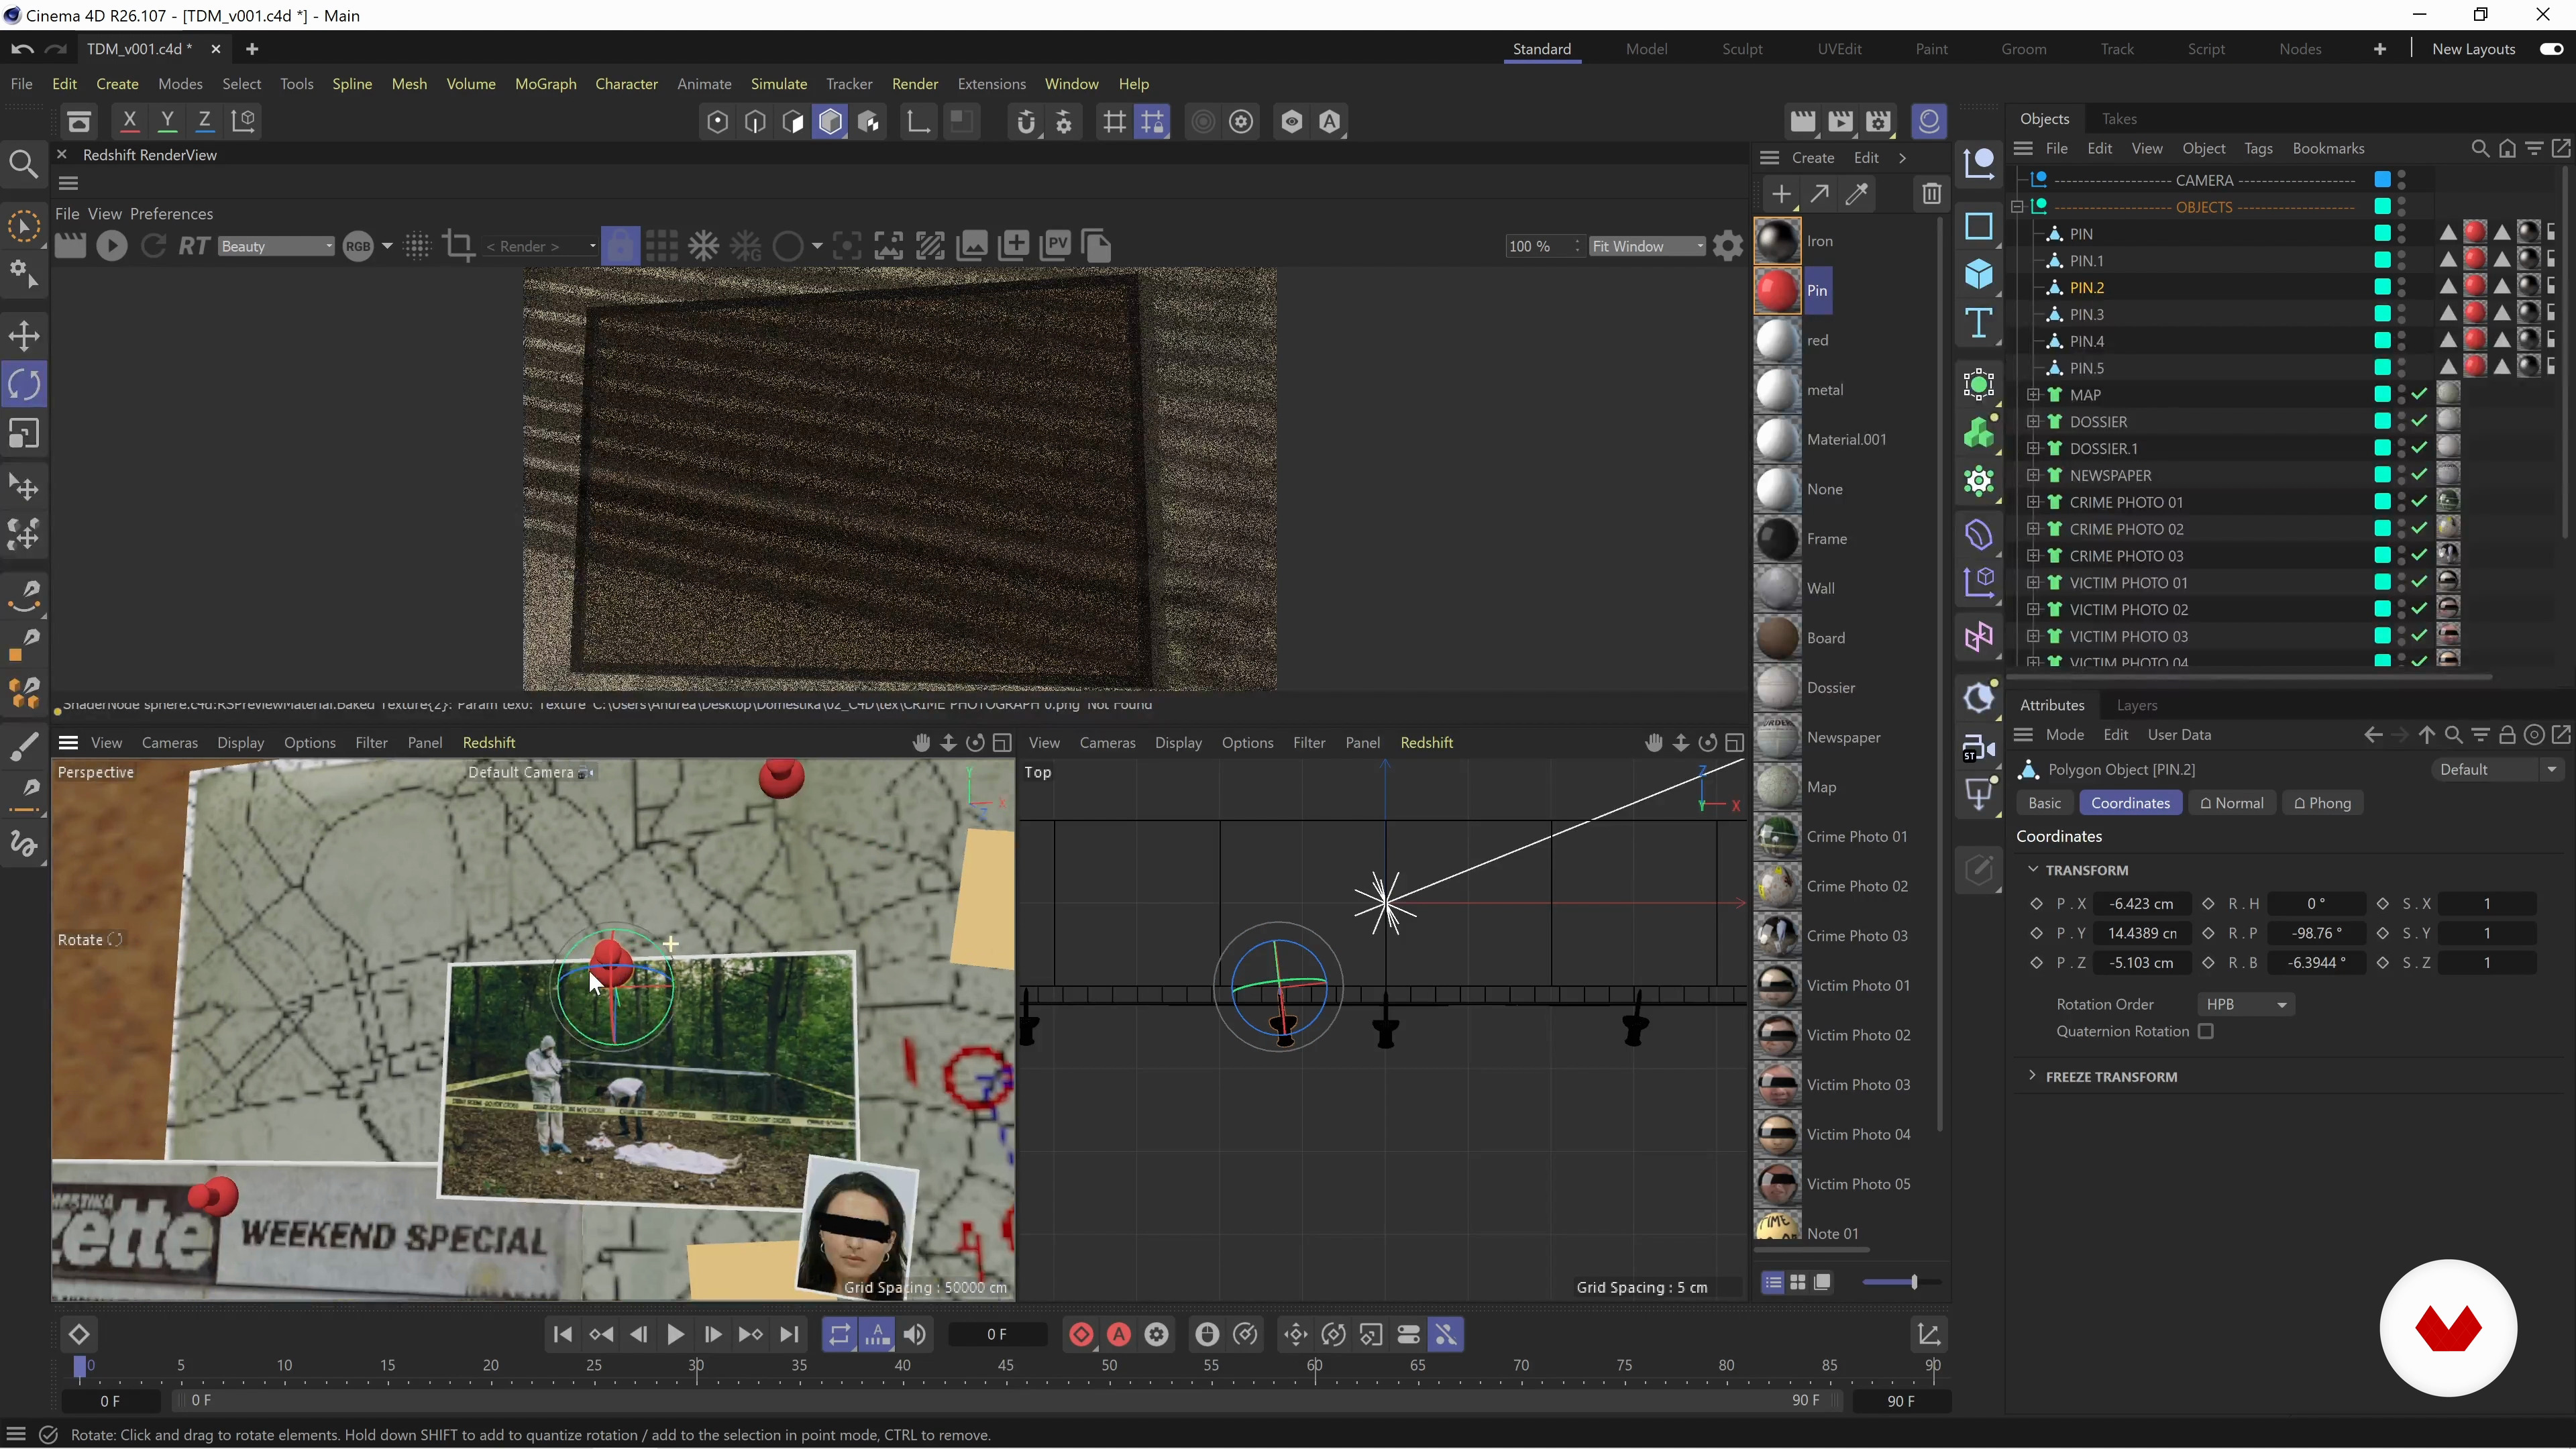This screenshot has width=2576, height=1449.
Task: Open the MoGraph menu
Action: tap(545, 84)
